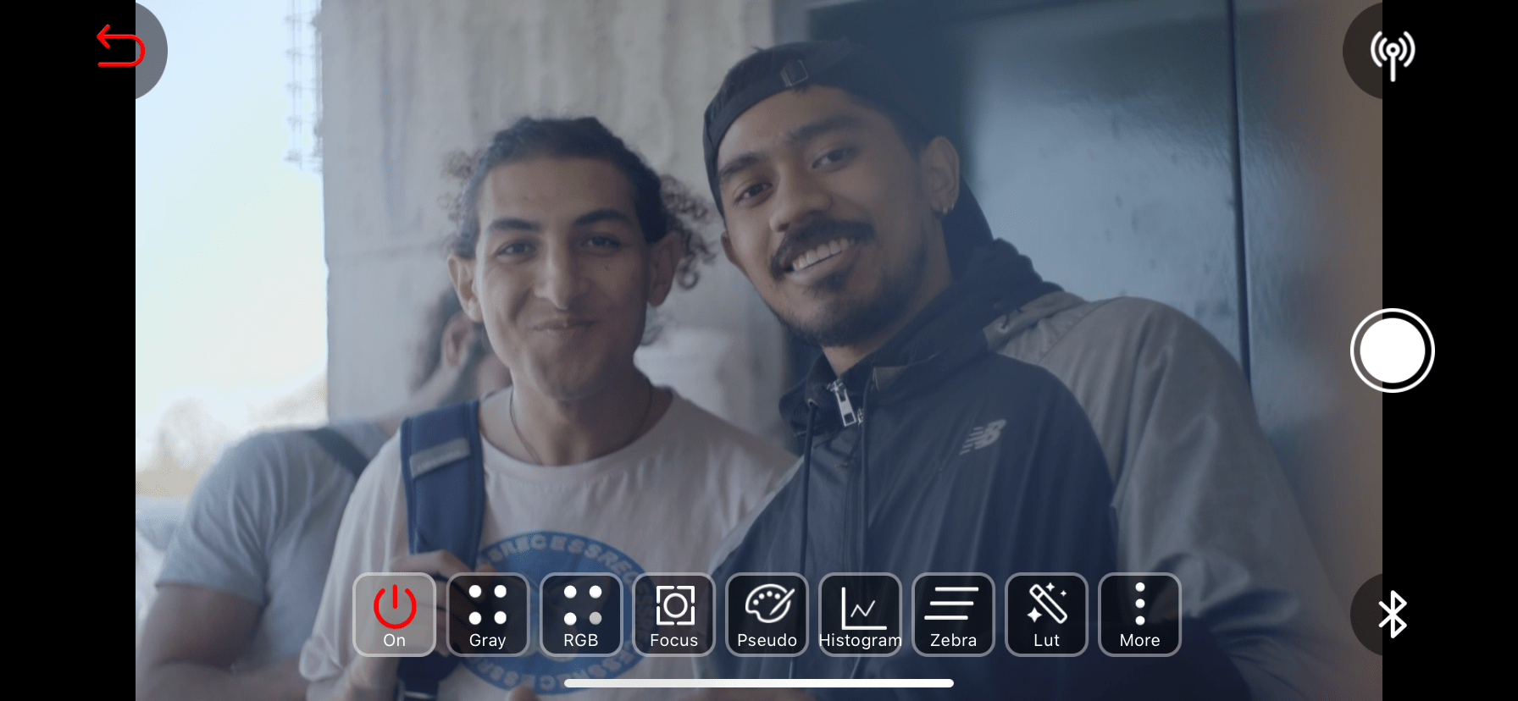Toggle the RGB channel view
1518x701 pixels.
tap(581, 615)
